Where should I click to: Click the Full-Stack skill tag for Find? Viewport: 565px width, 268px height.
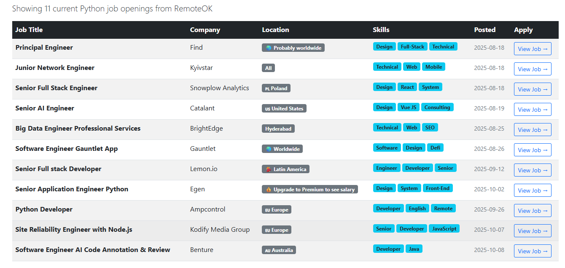(412, 47)
